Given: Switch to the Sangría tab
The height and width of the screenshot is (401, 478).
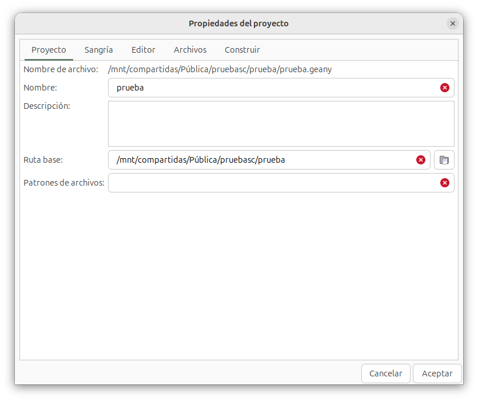Looking at the screenshot, I should [98, 50].
